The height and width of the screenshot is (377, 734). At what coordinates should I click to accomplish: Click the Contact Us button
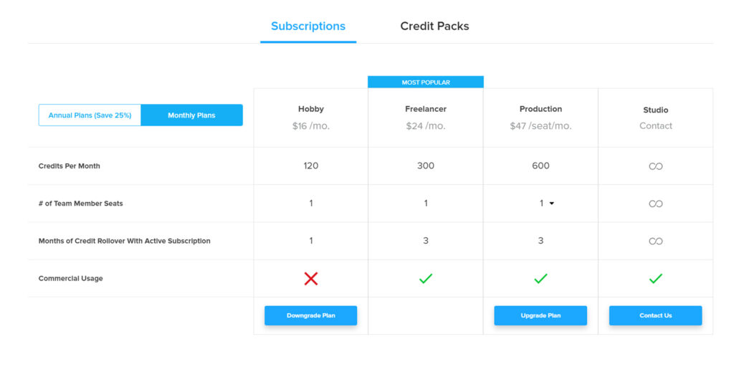click(x=655, y=315)
